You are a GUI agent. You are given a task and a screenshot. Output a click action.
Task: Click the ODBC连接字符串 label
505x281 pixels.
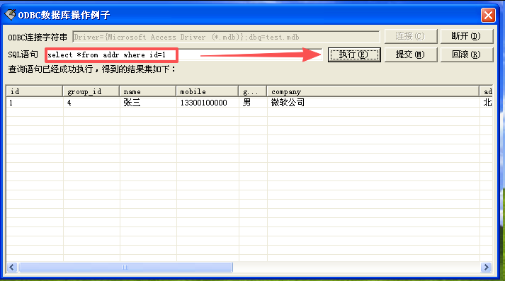pyautogui.click(x=38, y=38)
